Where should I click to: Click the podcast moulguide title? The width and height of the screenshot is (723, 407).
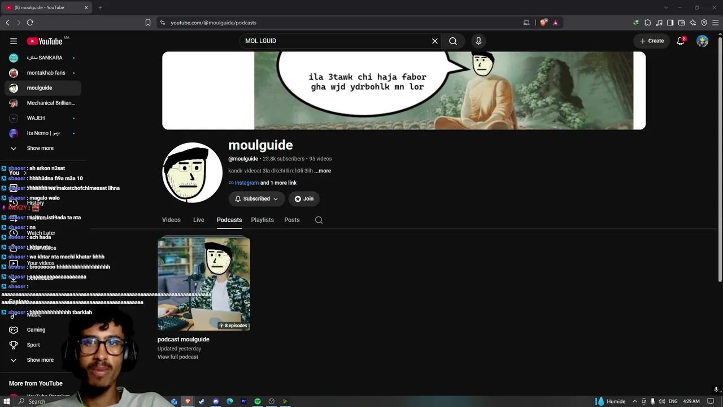pyautogui.click(x=184, y=339)
